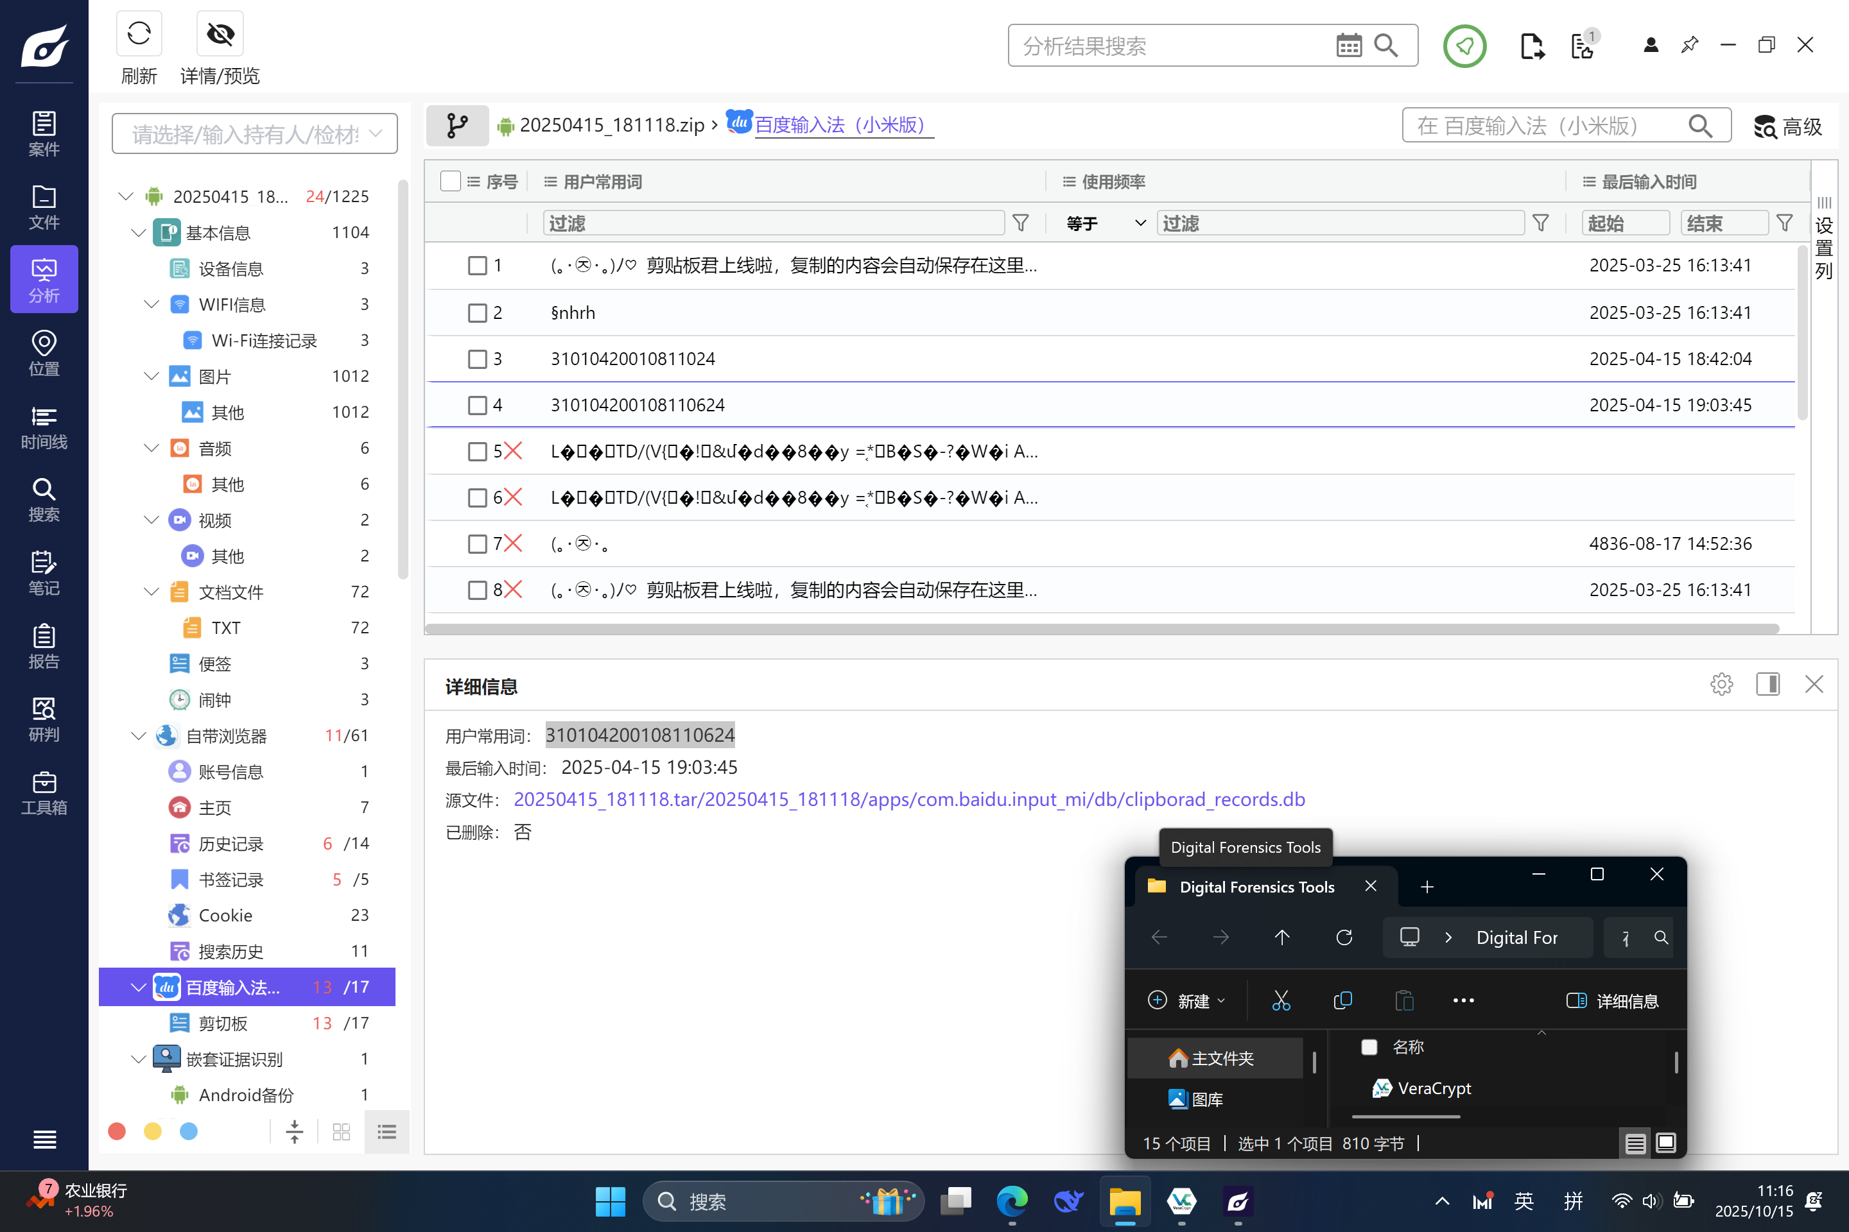This screenshot has height=1232, width=1849.
Task: Click the red color tag dot
Action: pos(117,1131)
